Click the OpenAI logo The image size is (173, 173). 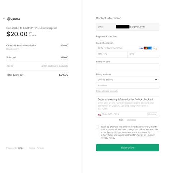tap(14, 19)
